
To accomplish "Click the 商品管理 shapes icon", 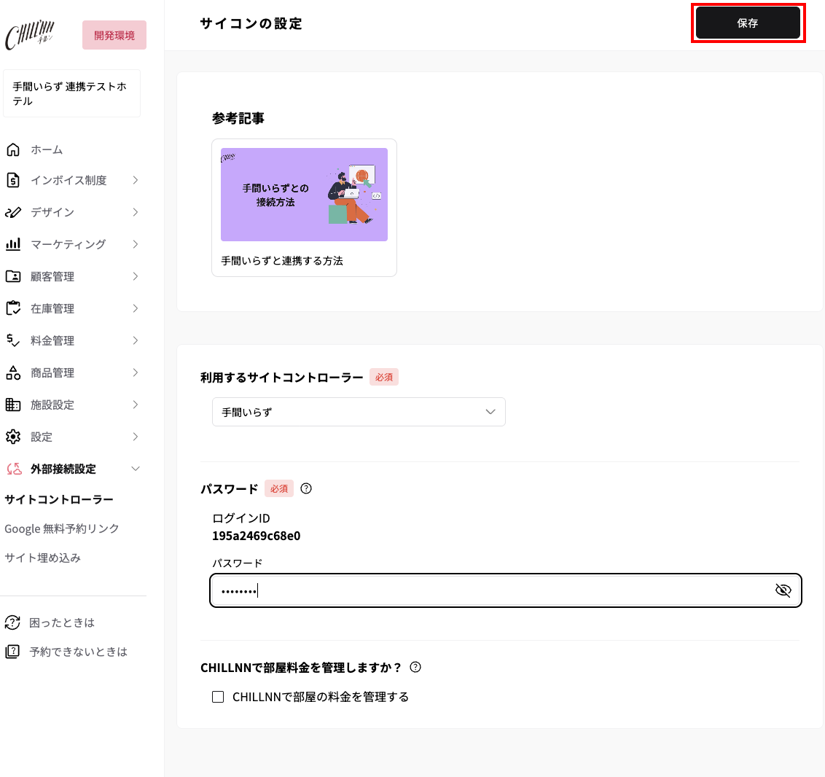I will pos(13,372).
